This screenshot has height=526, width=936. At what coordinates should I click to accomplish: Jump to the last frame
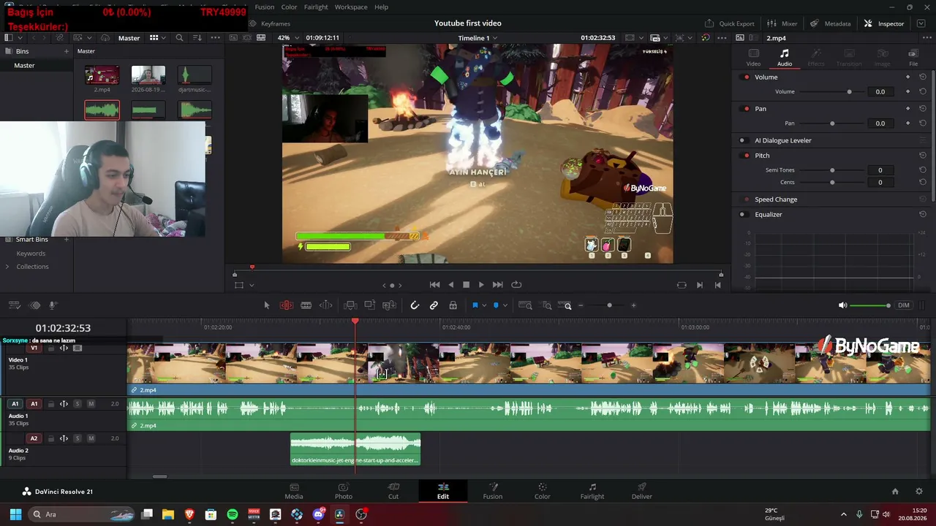coord(497,285)
